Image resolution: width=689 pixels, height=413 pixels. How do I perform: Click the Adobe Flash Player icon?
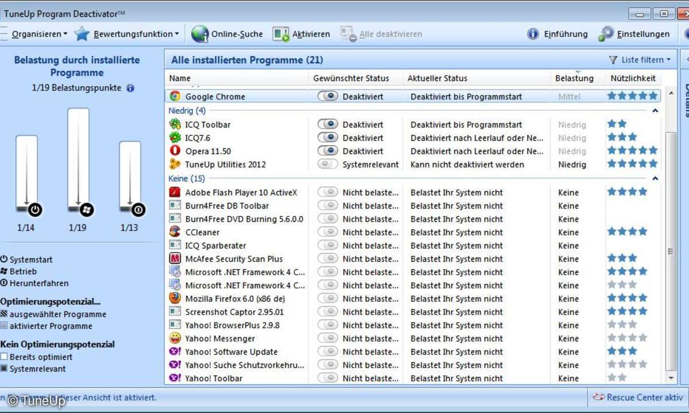pos(175,192)
